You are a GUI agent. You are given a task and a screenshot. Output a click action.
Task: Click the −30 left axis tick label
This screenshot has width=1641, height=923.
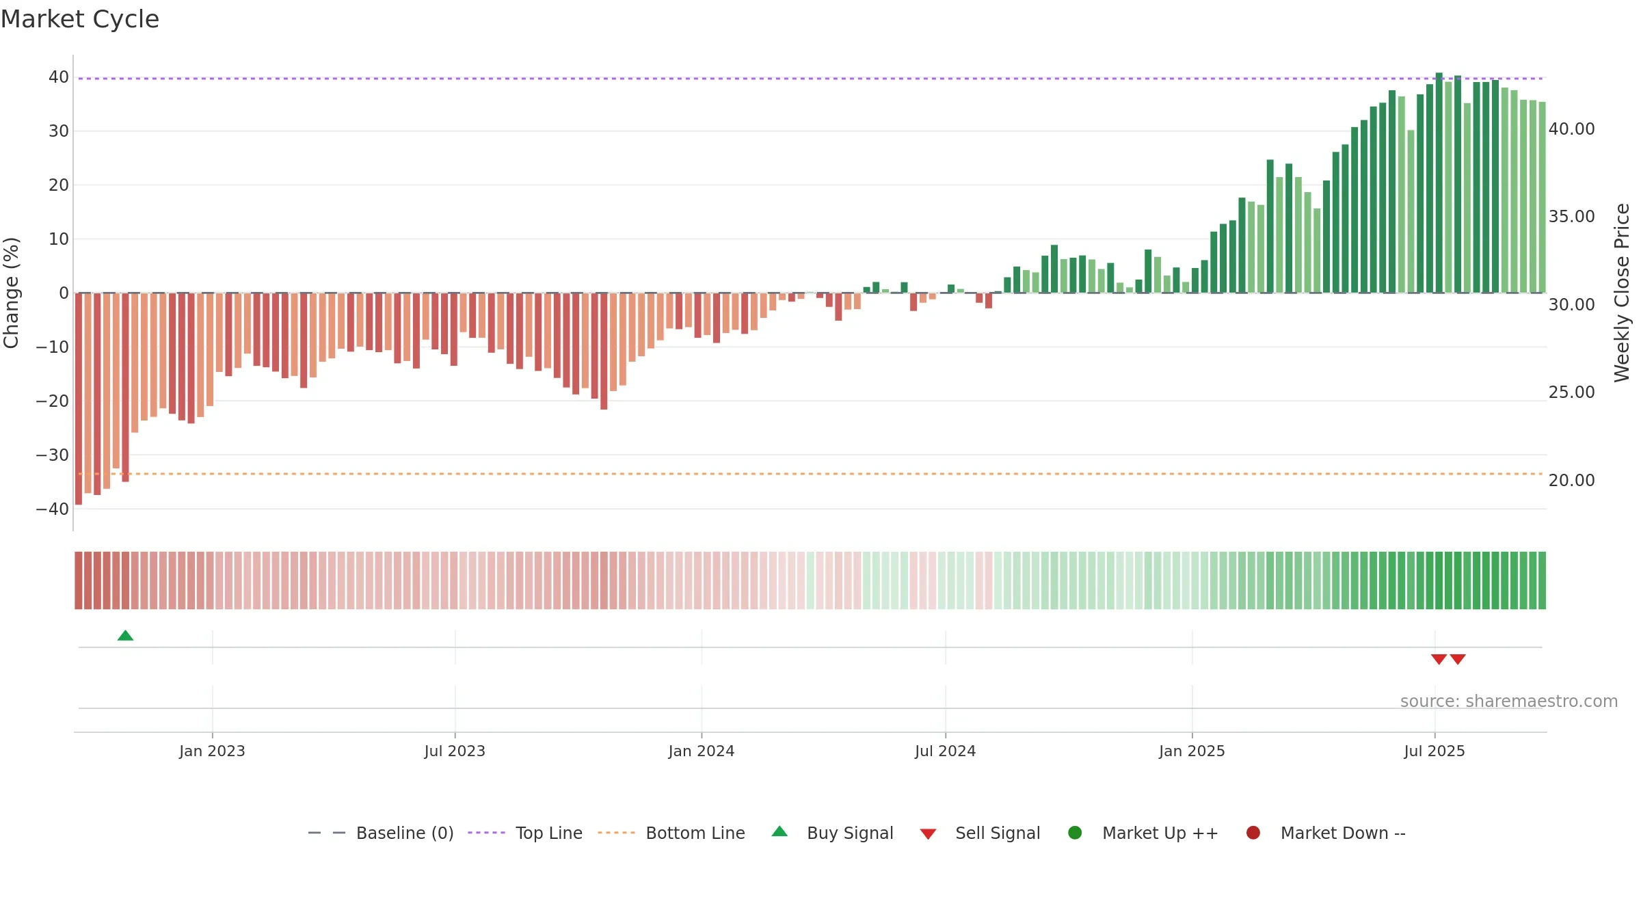pyautogui.click(x=53, y=455)
